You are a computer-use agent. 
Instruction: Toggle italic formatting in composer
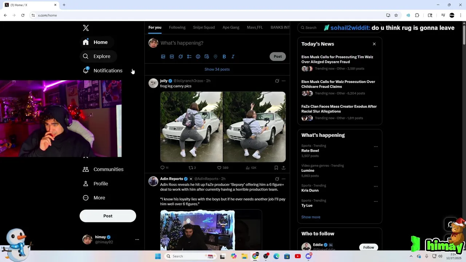(x=233, y=56)
